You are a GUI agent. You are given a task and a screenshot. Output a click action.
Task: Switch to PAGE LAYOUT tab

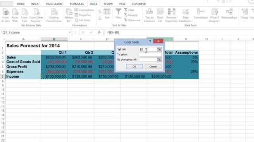pyautogui.click(x=55, y=4)
